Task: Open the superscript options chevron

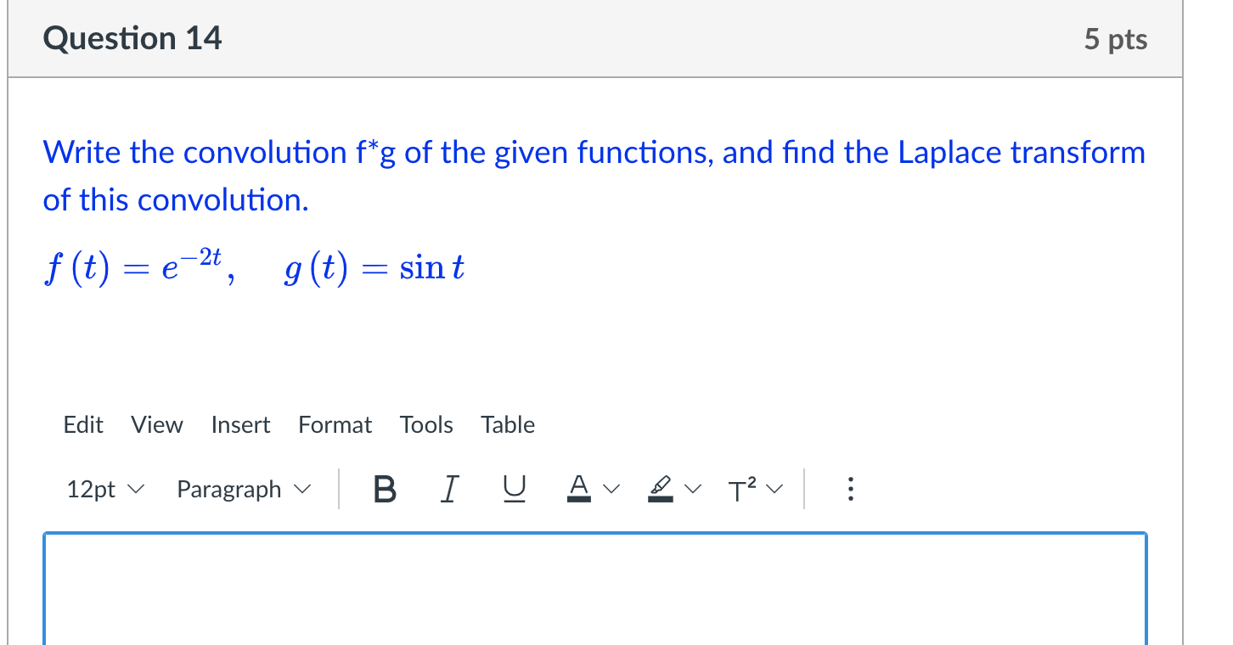Action: (774, 490)
